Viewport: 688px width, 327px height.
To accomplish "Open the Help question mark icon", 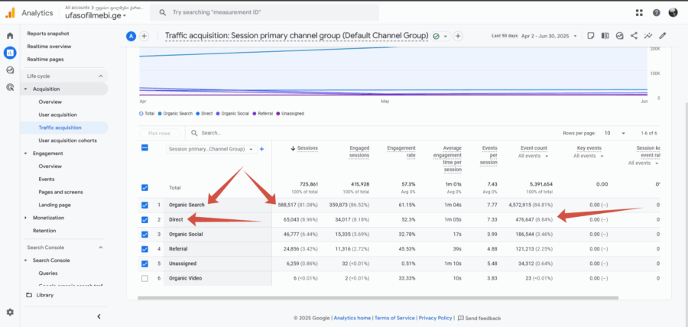I will tap(656, 13).
